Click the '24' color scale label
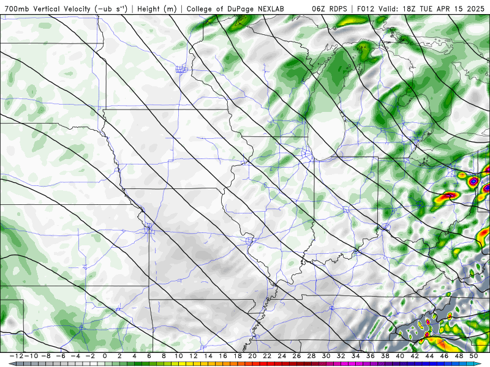Screen dimensions: 490x367 click(x=282, y=356)
